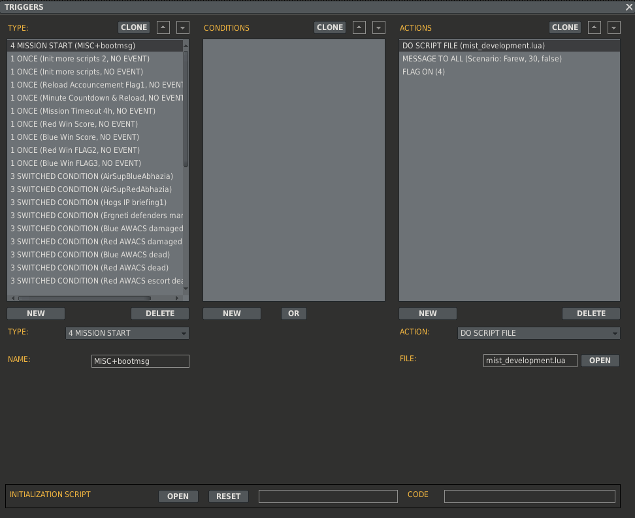Select Init more scripts 2 trigger

[95, 59]
